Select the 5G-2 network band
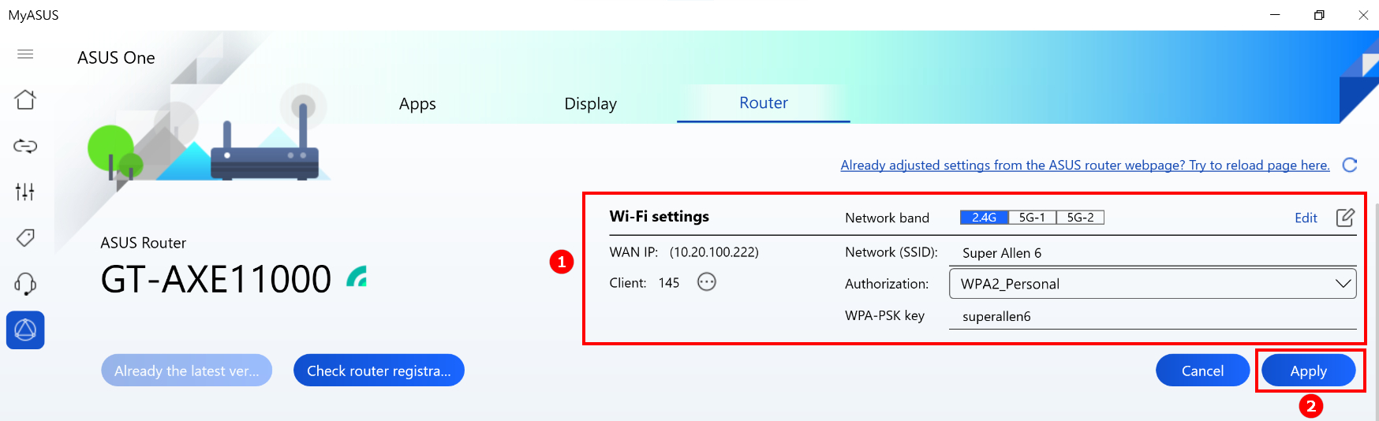Viewport: 1379px width, 421px height. pyautogui.click(x=1081, y=218)
